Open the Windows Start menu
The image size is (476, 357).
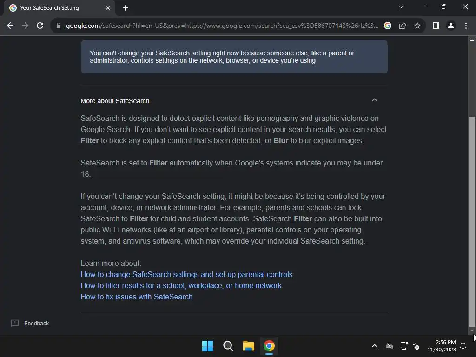[x=208, y=346]
